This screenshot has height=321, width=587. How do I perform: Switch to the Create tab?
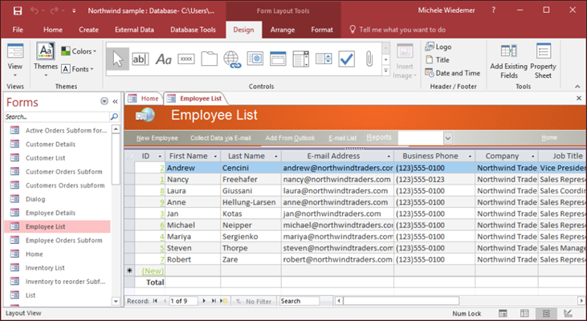(x=88, y=30)
